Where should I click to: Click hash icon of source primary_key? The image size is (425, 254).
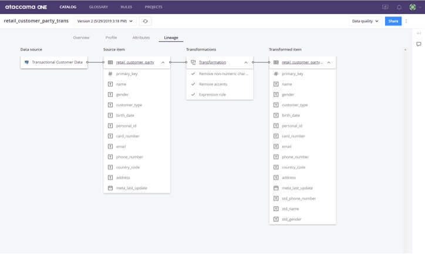pyautogui.click(x=110, y=74)
